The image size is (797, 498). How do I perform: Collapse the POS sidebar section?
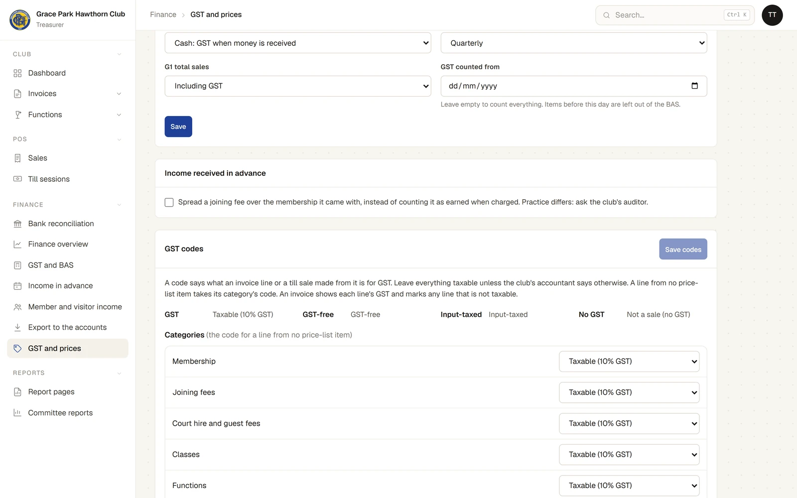point(119,139)
